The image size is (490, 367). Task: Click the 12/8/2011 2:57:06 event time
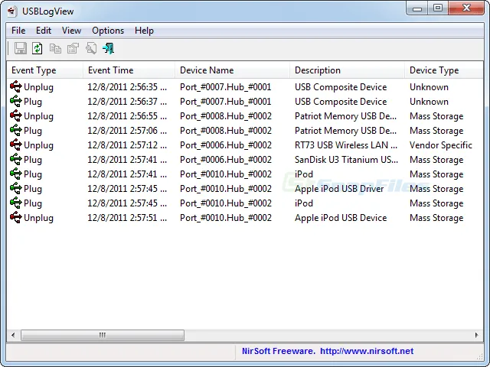click(x=127, y=131)
